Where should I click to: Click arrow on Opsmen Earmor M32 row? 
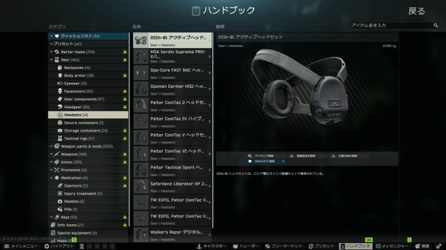point(210,89)
